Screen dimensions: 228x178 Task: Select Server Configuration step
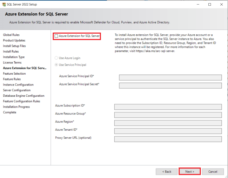tap(17, 90)
